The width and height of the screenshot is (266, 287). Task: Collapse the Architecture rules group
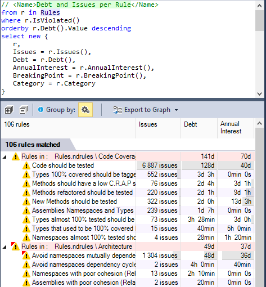pyautogui.click(x=4, y=247)
